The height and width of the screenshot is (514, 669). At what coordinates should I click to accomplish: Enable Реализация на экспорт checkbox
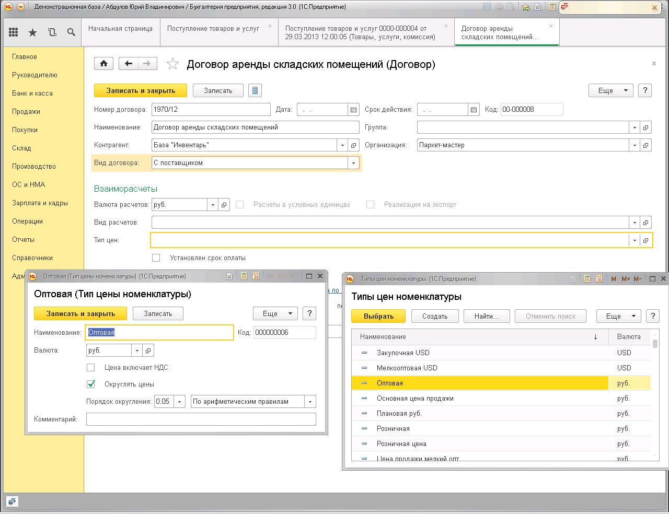click(x=371, y=205)
